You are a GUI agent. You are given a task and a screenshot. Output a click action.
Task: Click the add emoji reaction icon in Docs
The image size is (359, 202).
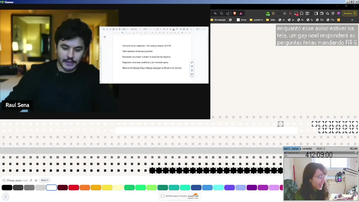click(x=192, y=70)
